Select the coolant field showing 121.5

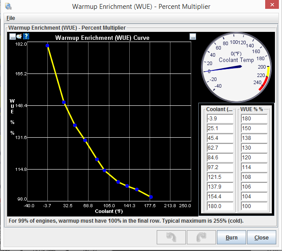[x=220, y=177]
